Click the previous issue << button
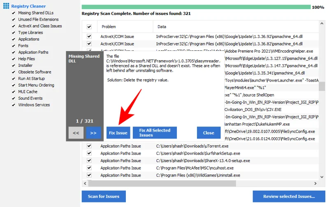Image resolution: width=329 pixels, height=207 pixels. (76, 133)
